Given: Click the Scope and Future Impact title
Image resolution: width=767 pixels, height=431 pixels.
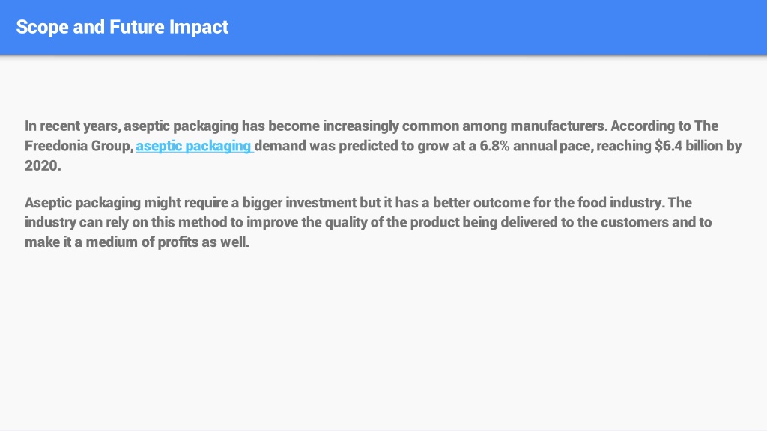Looking at the screenshot, I should click(x=122, y=27).
